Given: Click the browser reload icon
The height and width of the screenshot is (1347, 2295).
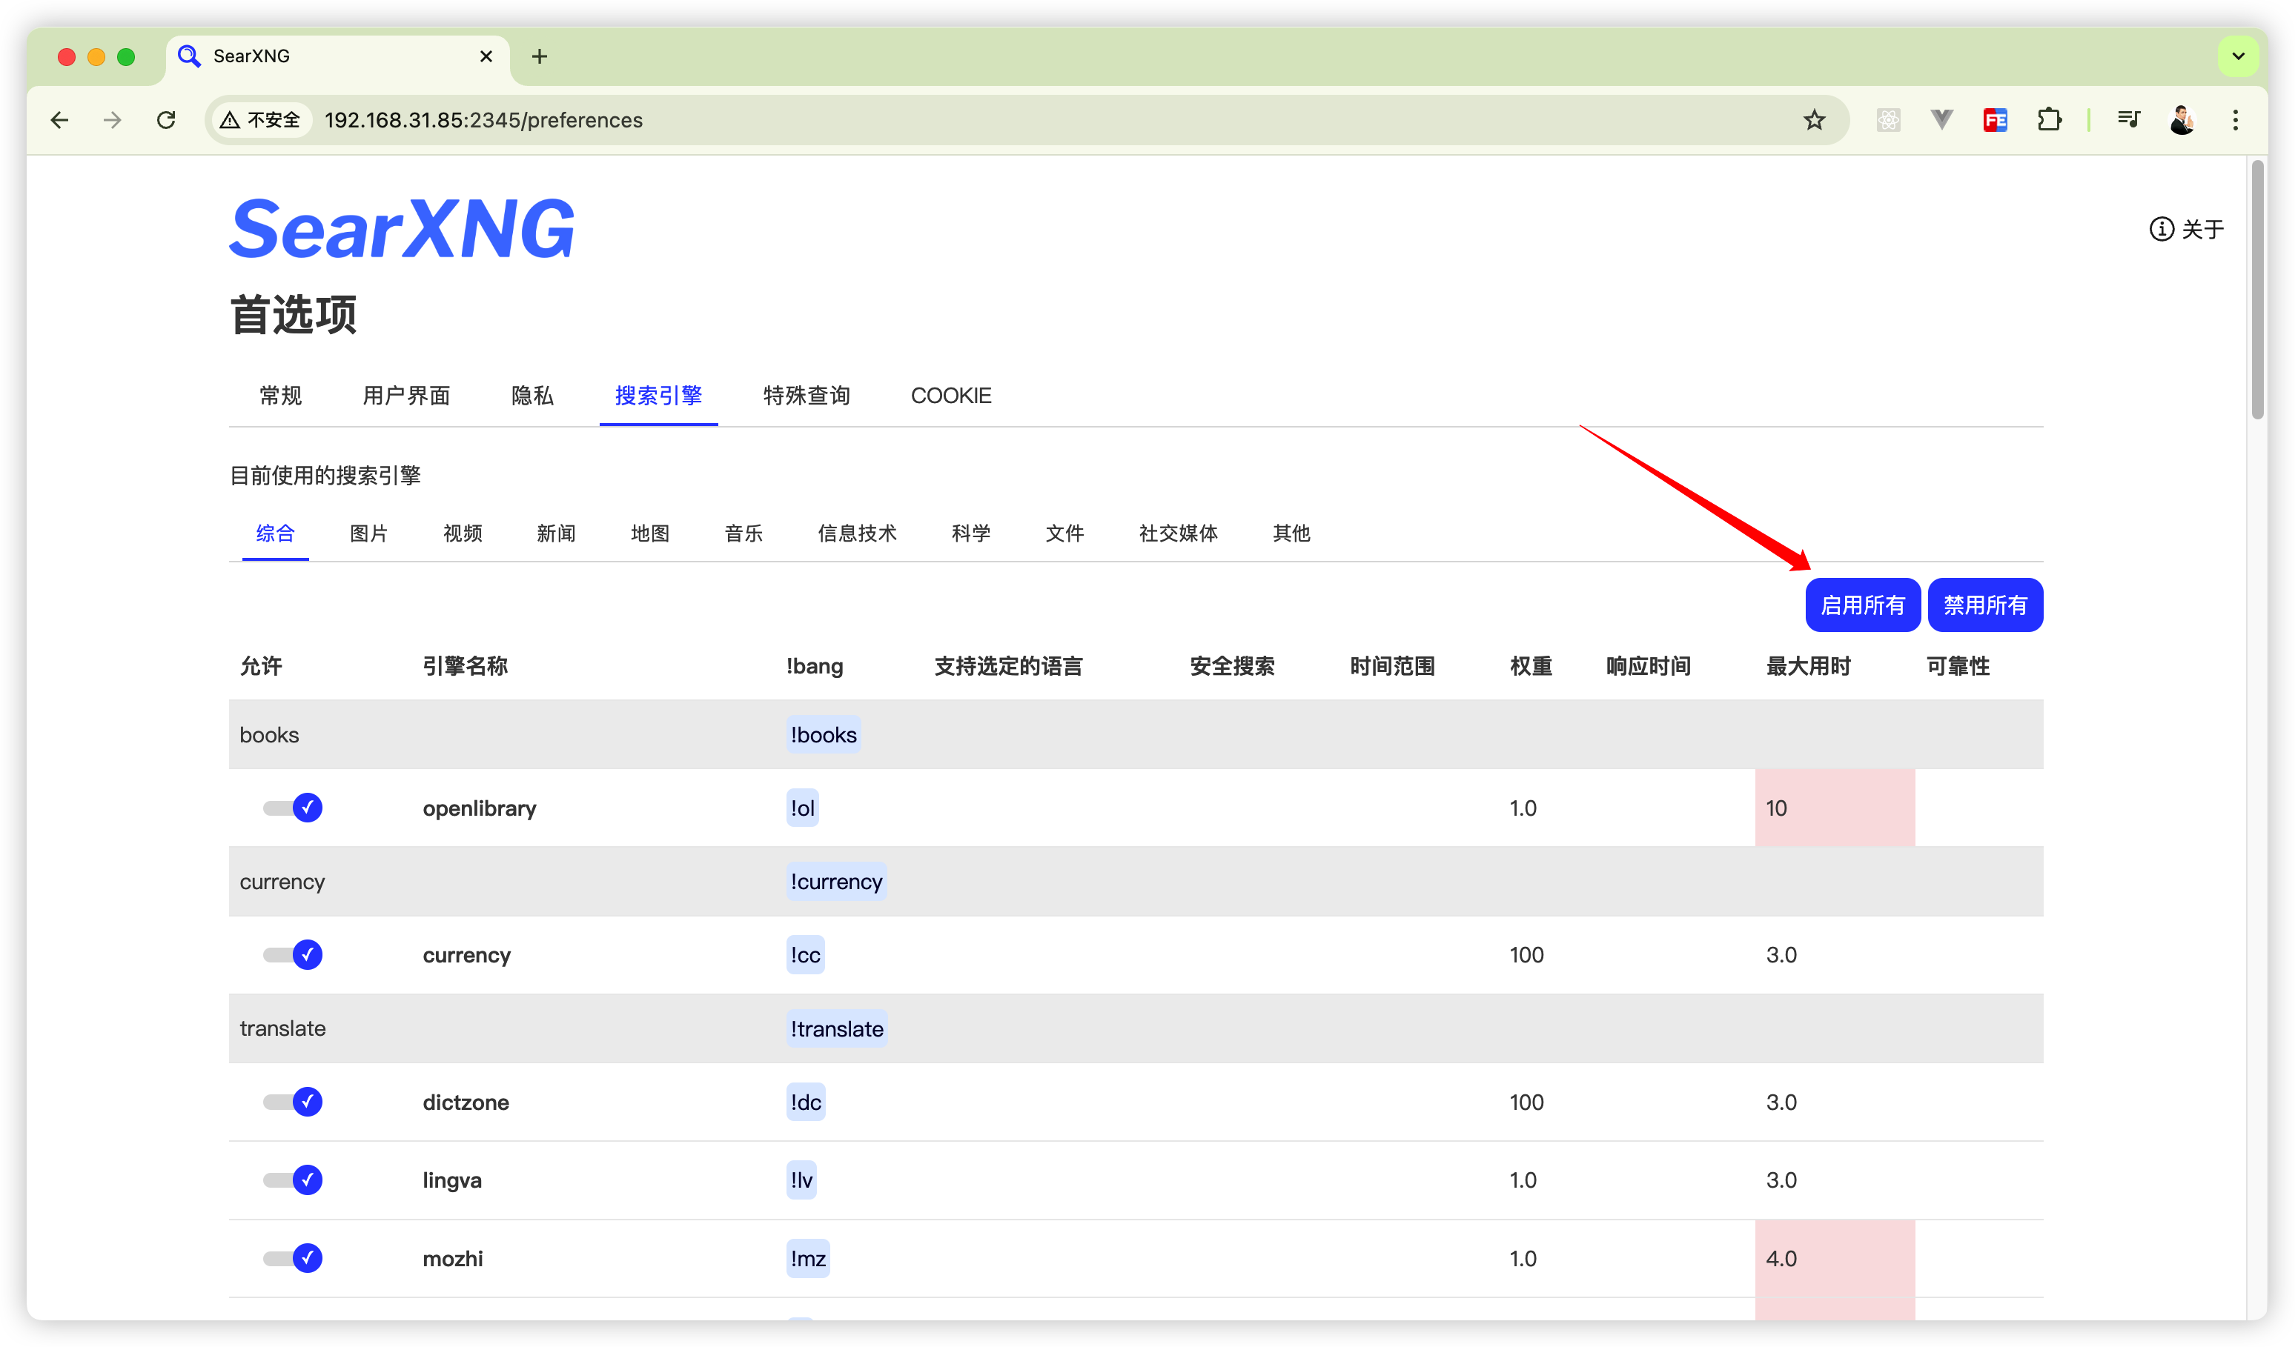Looking at the screenshot, I should 166,120.
